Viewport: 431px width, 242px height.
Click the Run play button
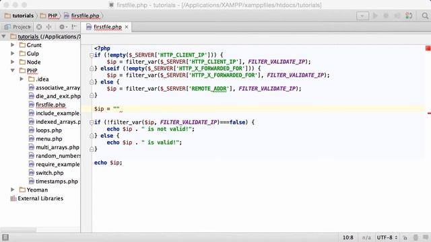tap(375, 16)
